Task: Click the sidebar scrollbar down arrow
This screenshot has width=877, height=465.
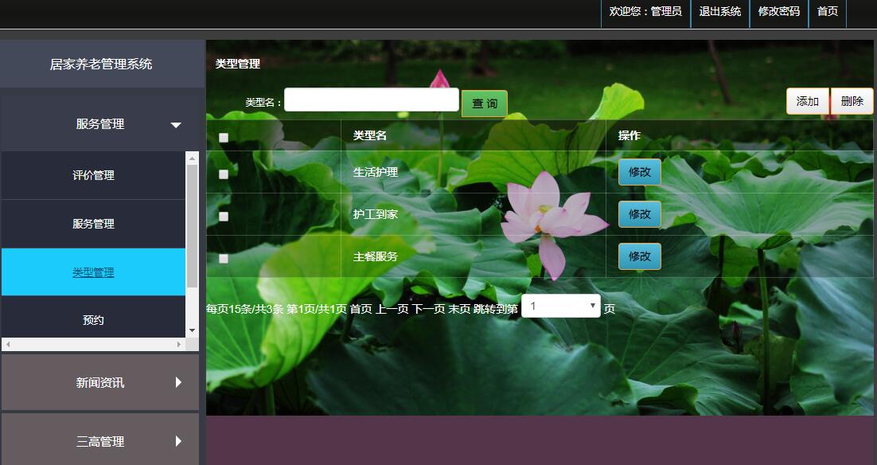Action: [192, 330]
